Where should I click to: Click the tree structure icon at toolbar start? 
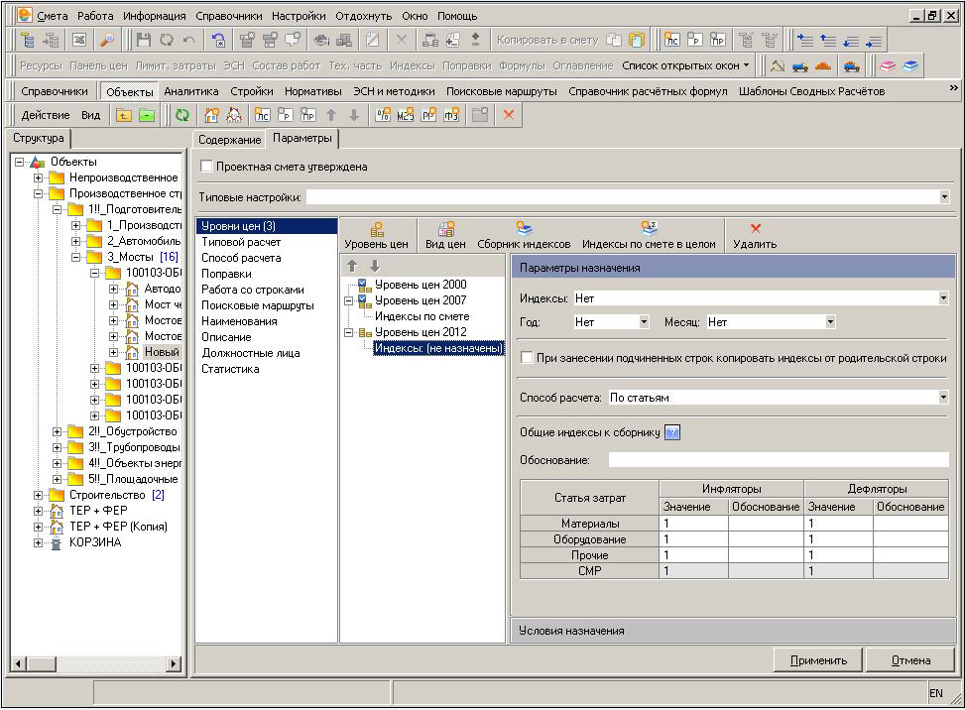pos(28,41)
